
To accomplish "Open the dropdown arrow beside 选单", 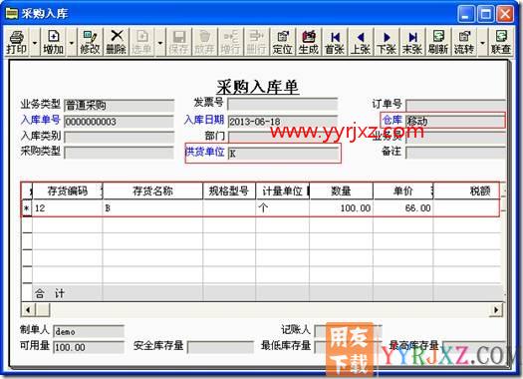I will (x=160, y=43).
